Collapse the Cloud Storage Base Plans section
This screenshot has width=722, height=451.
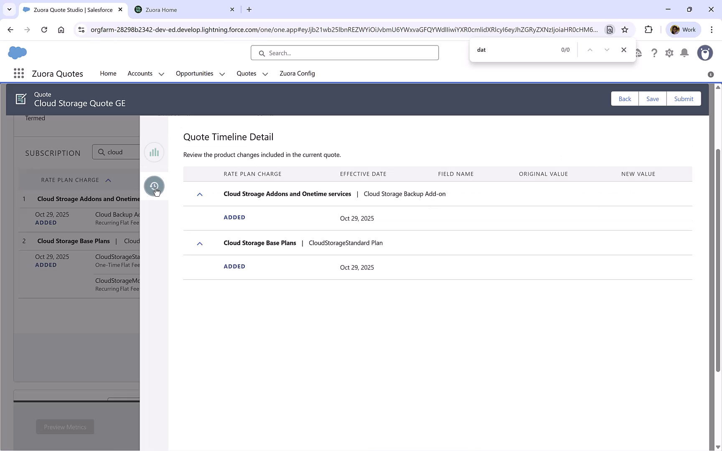[x=200, y=243]
